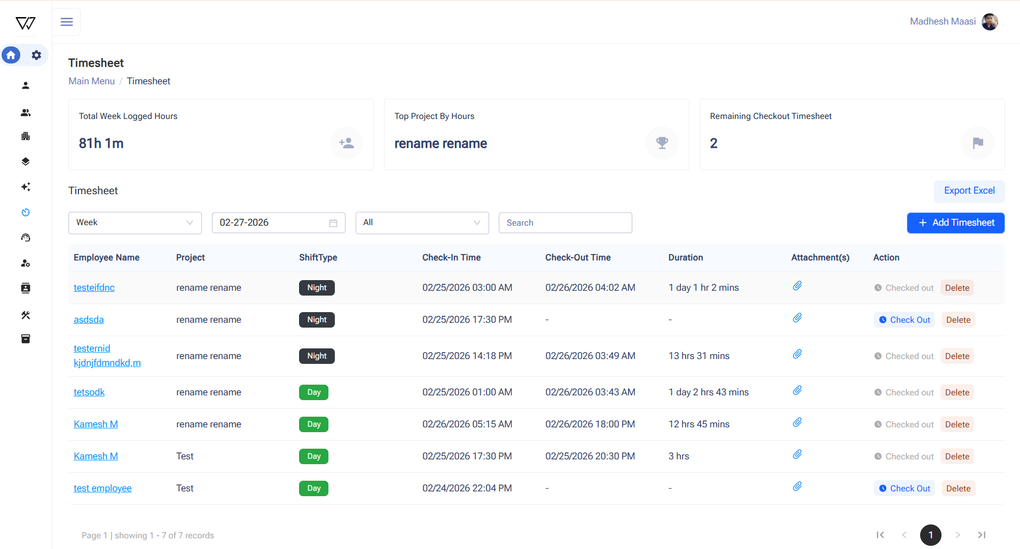Click the layers stack icon in sidebar
The image size is (1020, 549).
pyautogui.click(x=25, y=161)
